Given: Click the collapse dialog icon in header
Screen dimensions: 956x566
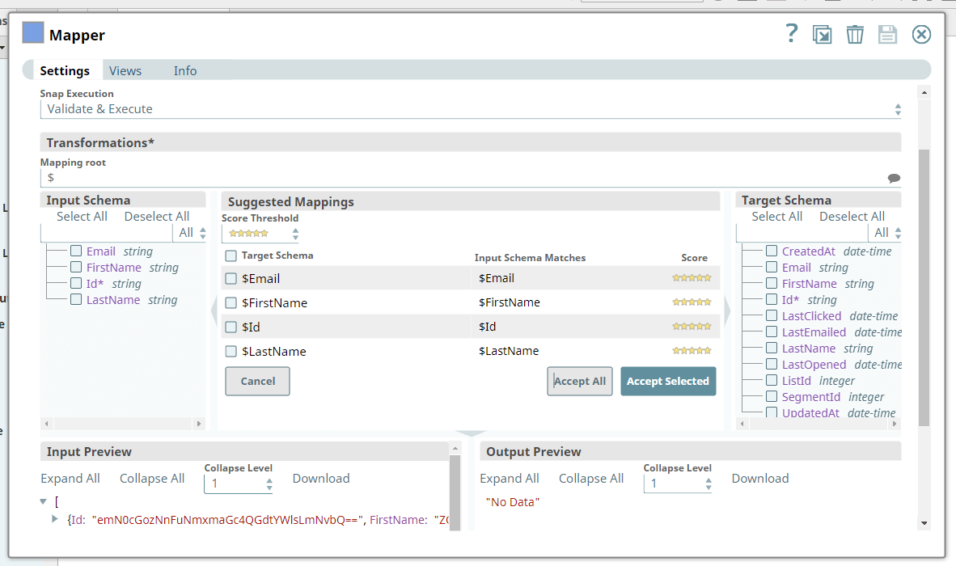Looking at the screenshot, I should click(x=823, y=35).
